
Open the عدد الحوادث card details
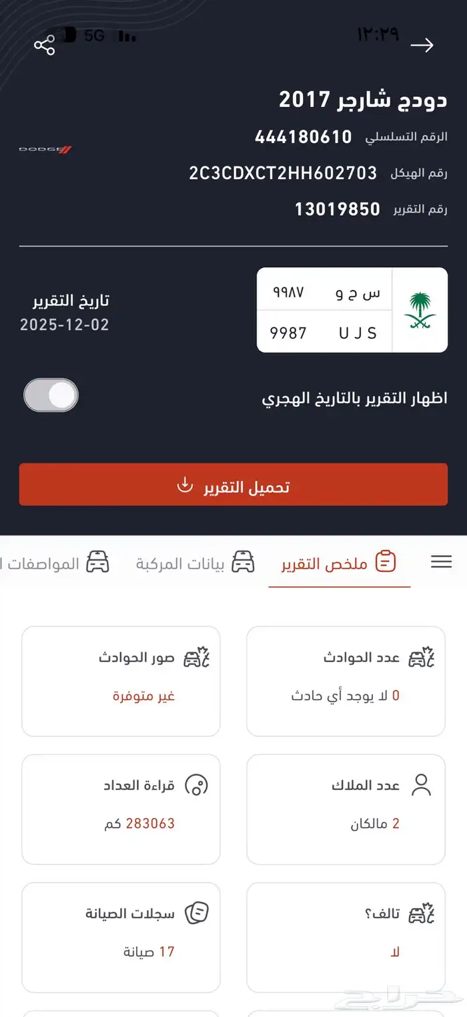[x=346, y=680]
